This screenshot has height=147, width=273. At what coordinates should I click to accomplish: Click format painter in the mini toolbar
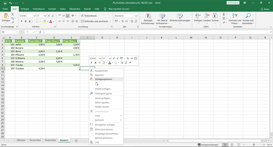pyautogui.click(x=130, y=63)
